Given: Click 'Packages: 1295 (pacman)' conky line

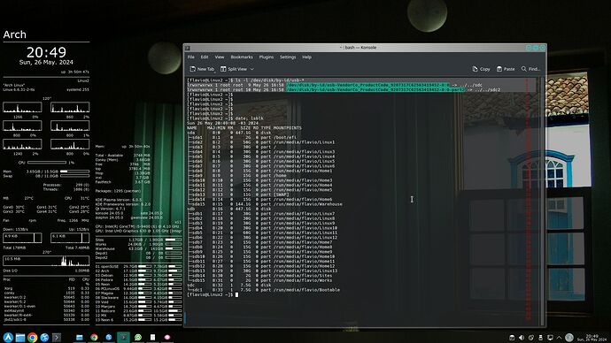Looking at the screenshot, I should [x=118, y=191].
